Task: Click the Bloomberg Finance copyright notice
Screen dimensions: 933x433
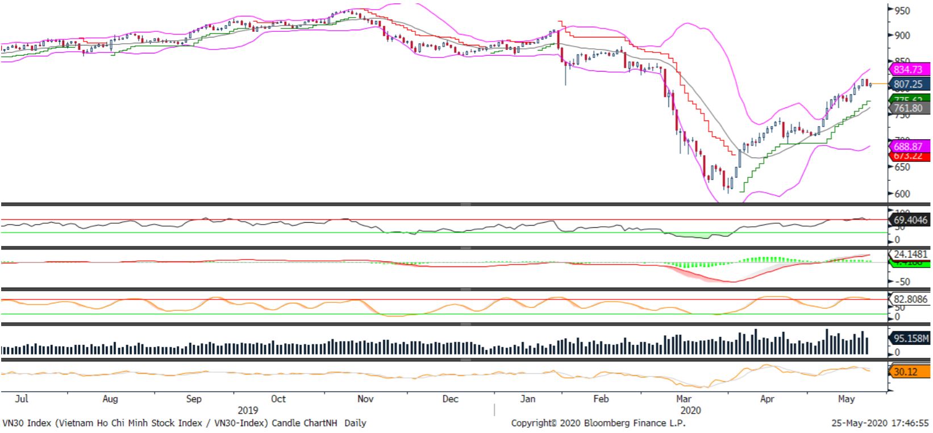Action: pos(598,423)
